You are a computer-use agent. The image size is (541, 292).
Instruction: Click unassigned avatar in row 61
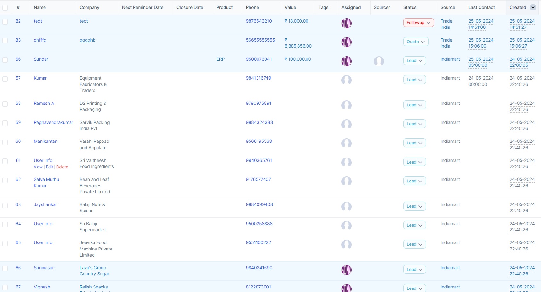347,163
